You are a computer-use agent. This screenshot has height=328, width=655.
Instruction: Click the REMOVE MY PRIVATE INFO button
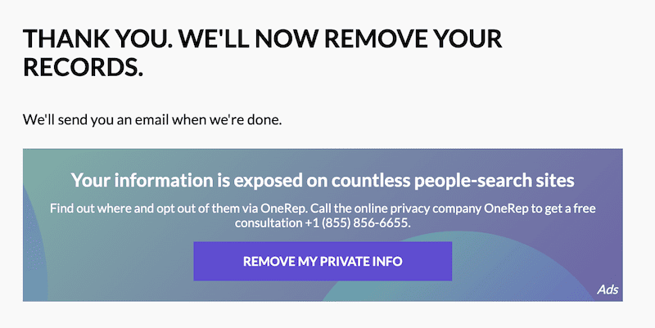tap(323, 262)
